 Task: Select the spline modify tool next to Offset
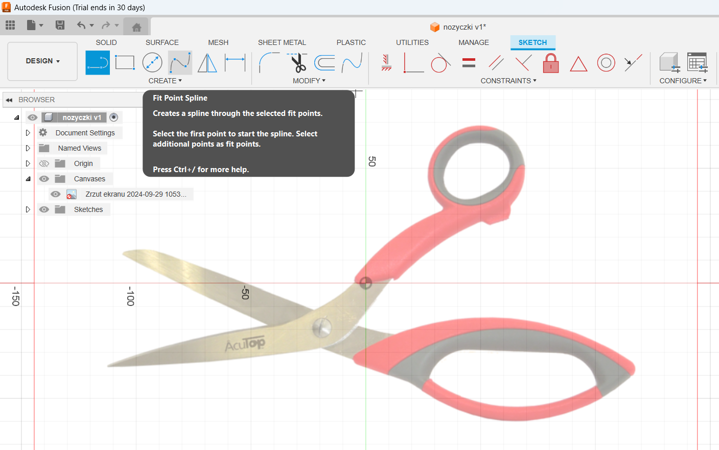click(x=352, y=63)
